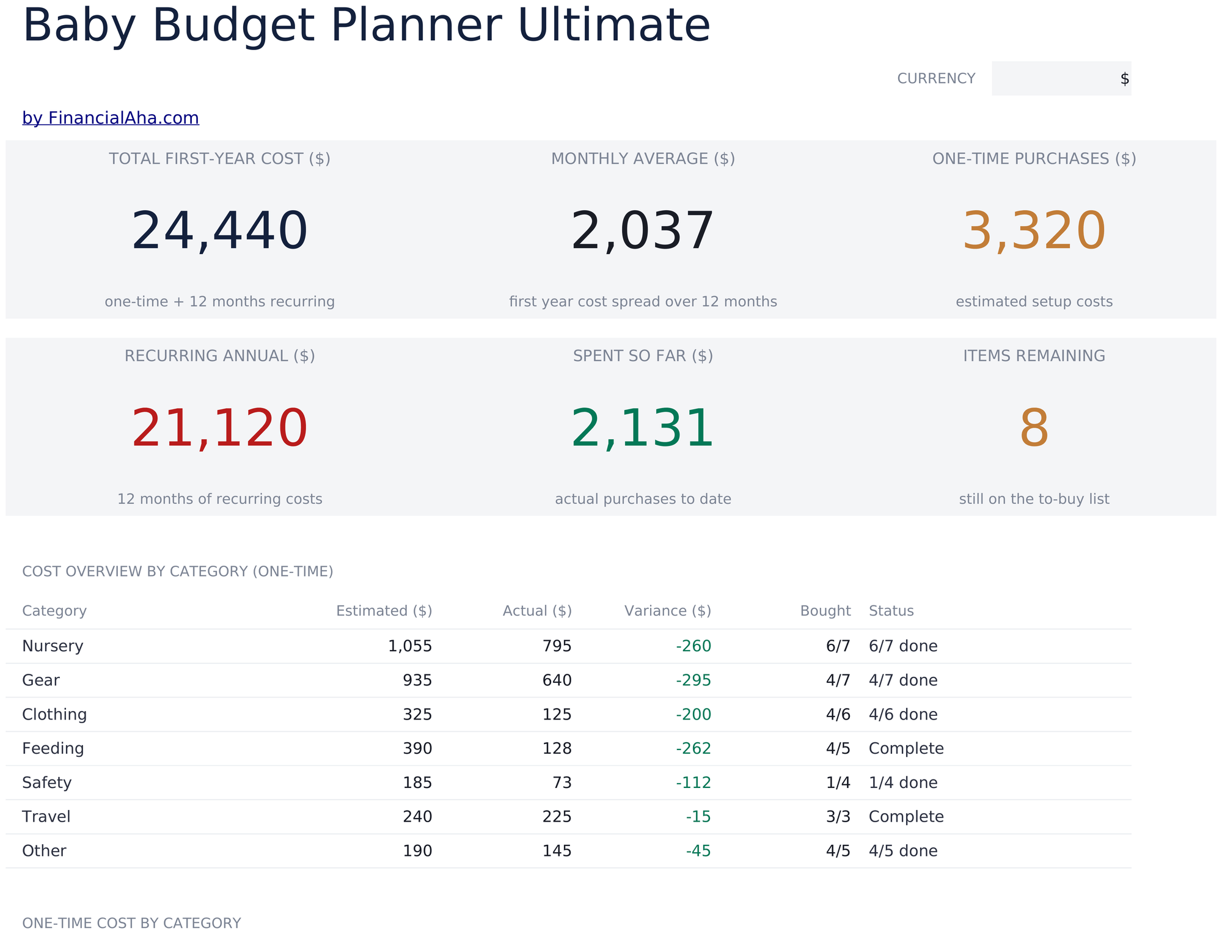
Task: Click the Status column header
Action: tap(891, 611)
